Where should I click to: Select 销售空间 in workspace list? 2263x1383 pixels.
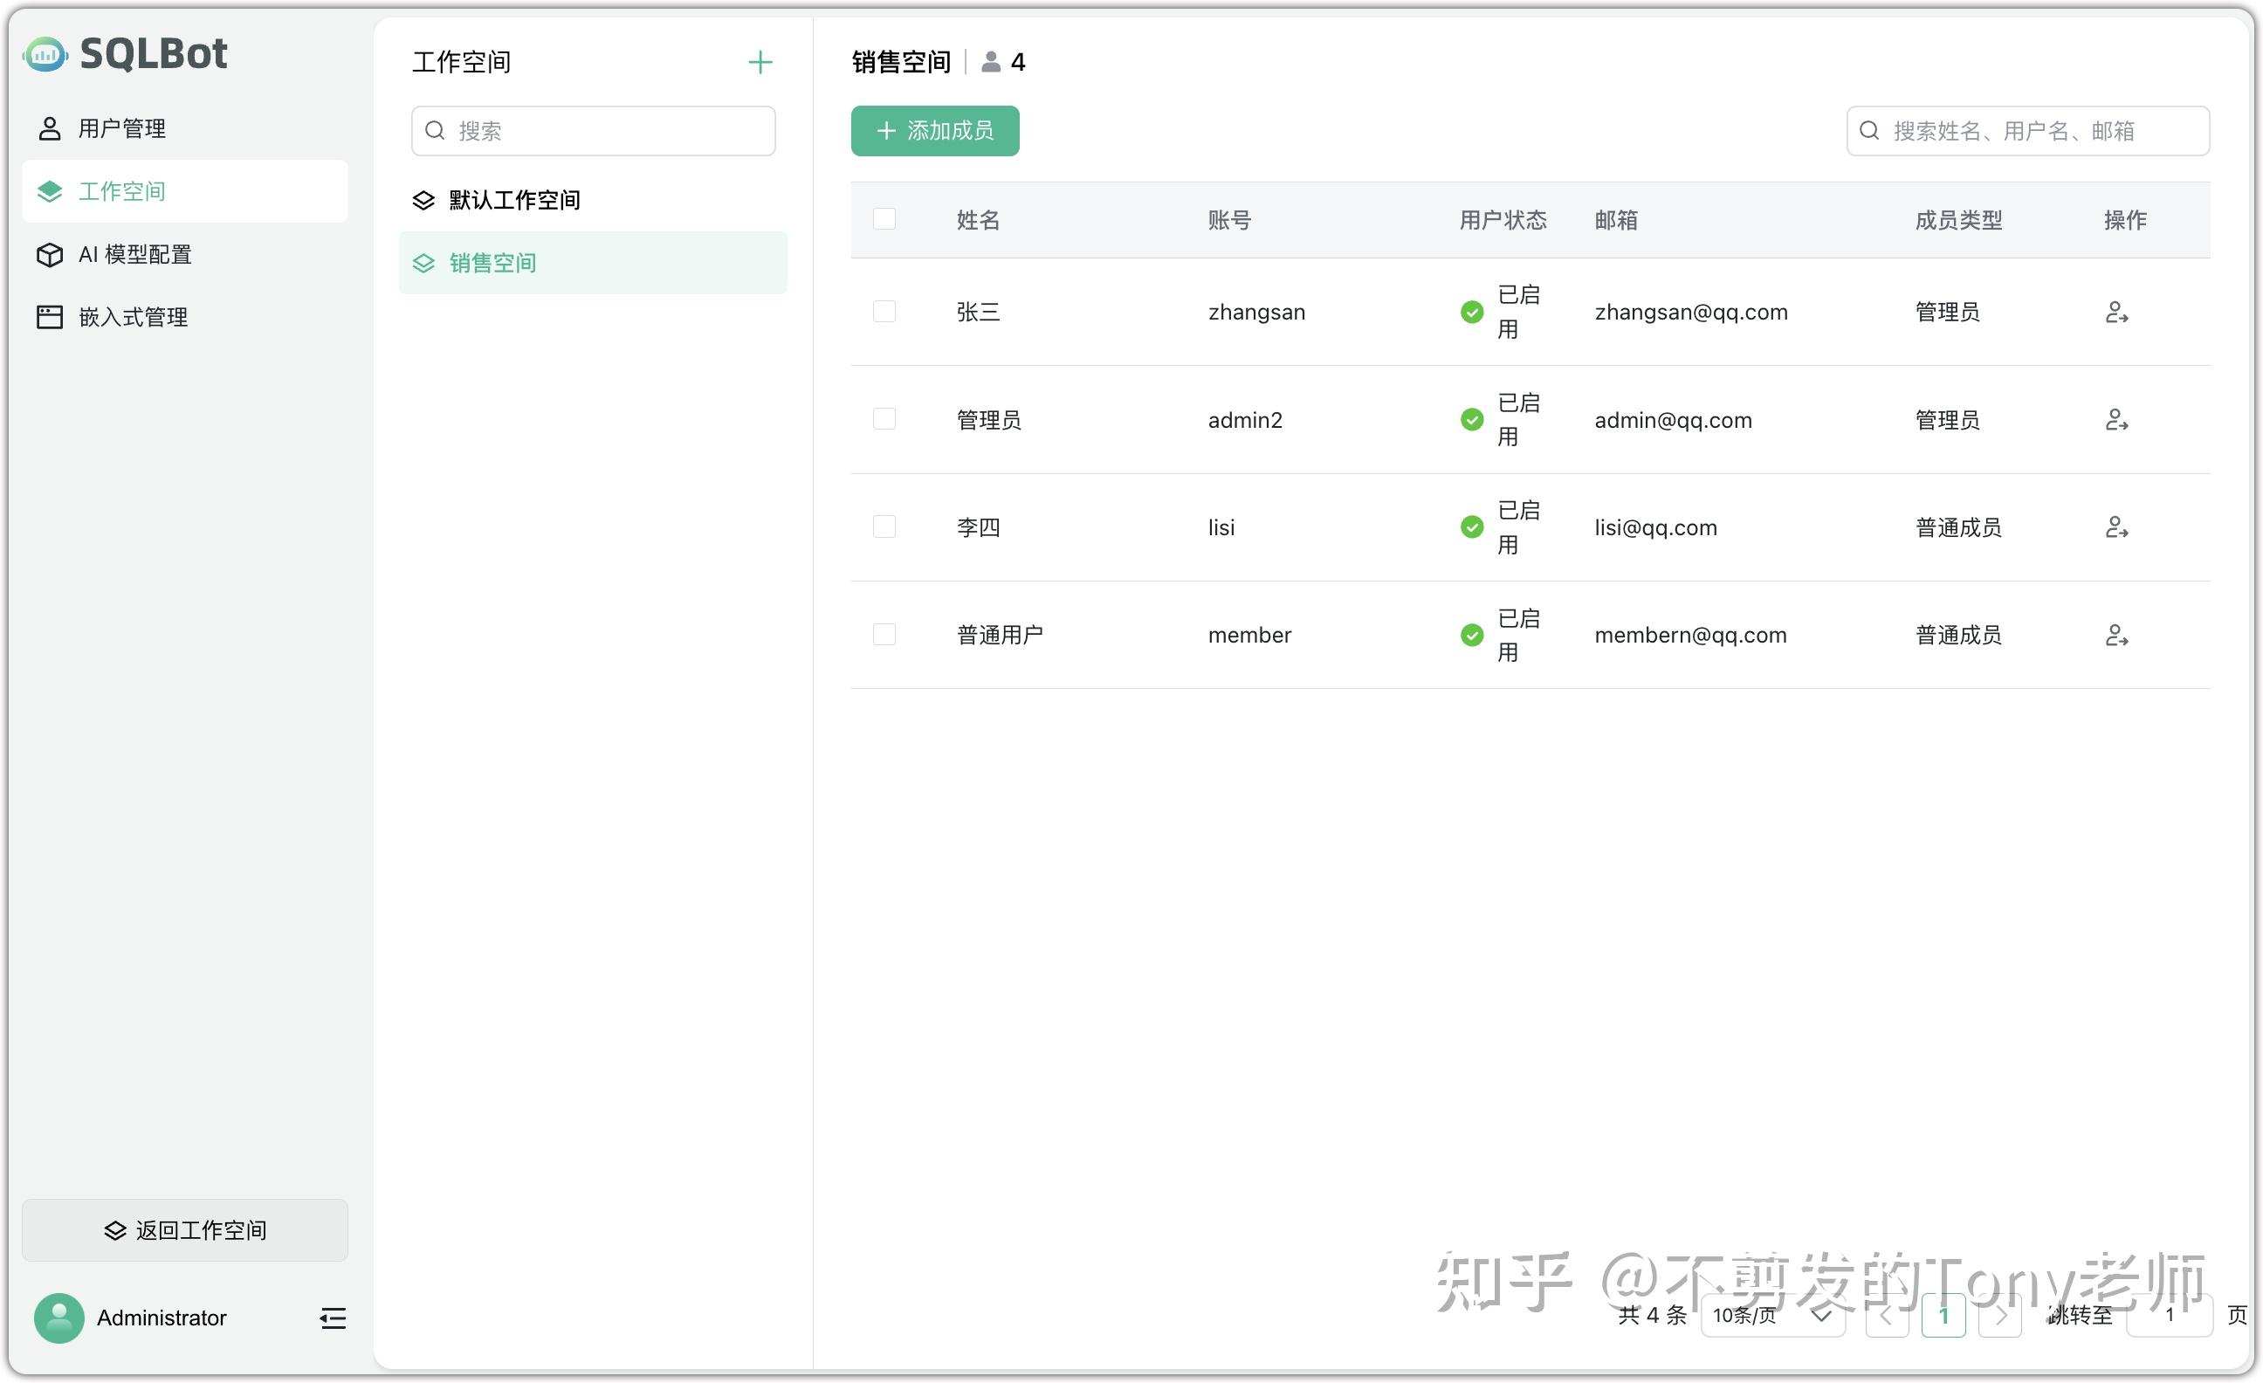click(x=593, y=263)
